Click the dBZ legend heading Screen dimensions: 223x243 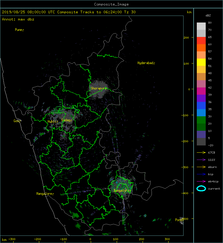click(x=208, y=16)
